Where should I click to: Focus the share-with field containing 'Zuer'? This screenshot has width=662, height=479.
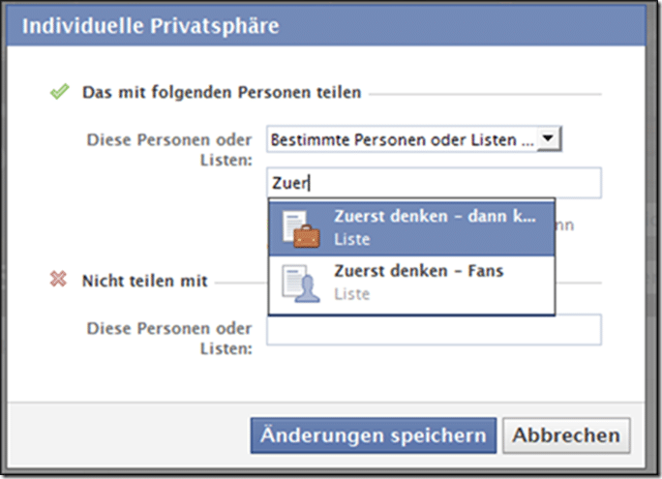coord(434,183)
